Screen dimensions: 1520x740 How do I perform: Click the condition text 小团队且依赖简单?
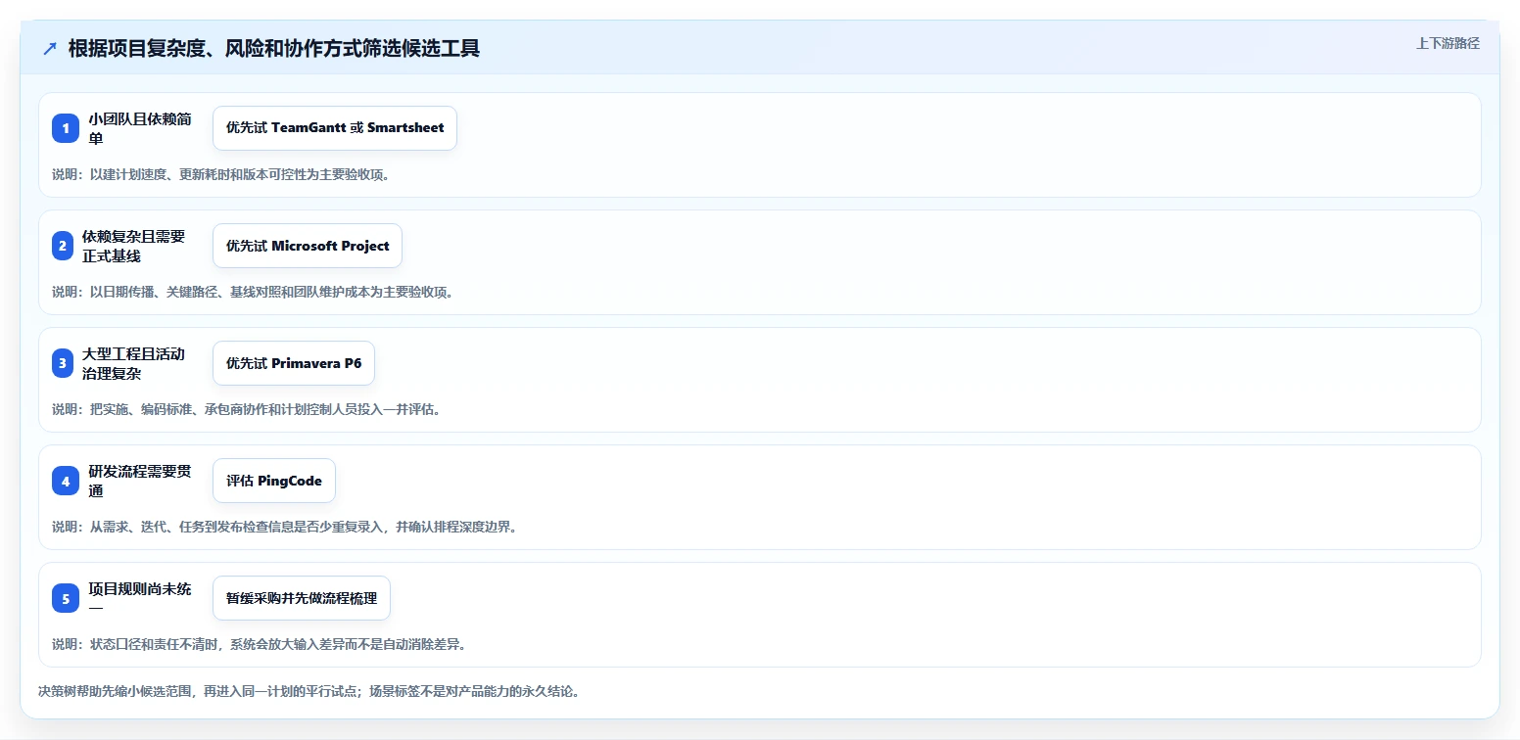coord(140,128)
